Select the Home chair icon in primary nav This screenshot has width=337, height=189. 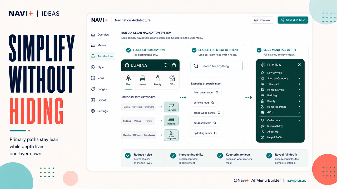[142, 78]
